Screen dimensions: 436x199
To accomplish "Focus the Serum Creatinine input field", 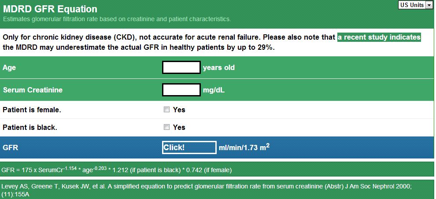I will tap(181, 90).
